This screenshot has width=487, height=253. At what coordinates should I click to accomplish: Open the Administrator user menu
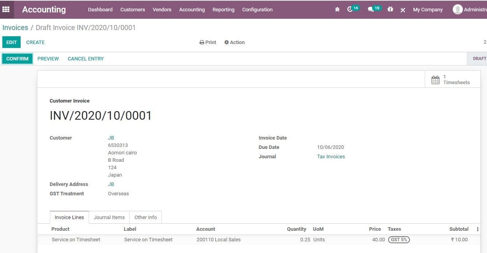click(x=467, y=9)
